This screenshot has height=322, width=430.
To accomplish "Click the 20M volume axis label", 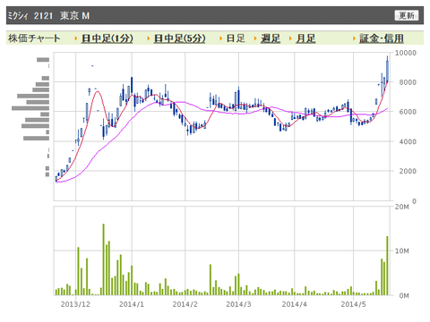I will 402,207.
